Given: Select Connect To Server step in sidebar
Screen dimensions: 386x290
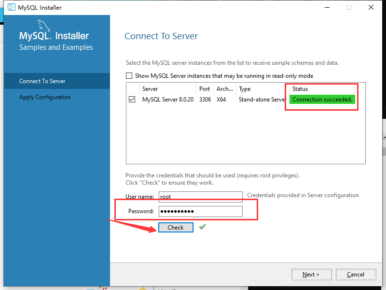Looking at the screenshot, I should [57, 81].
